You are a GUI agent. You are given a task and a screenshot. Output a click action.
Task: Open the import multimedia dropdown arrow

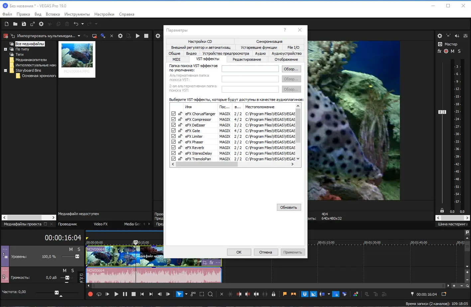(79, 36)
